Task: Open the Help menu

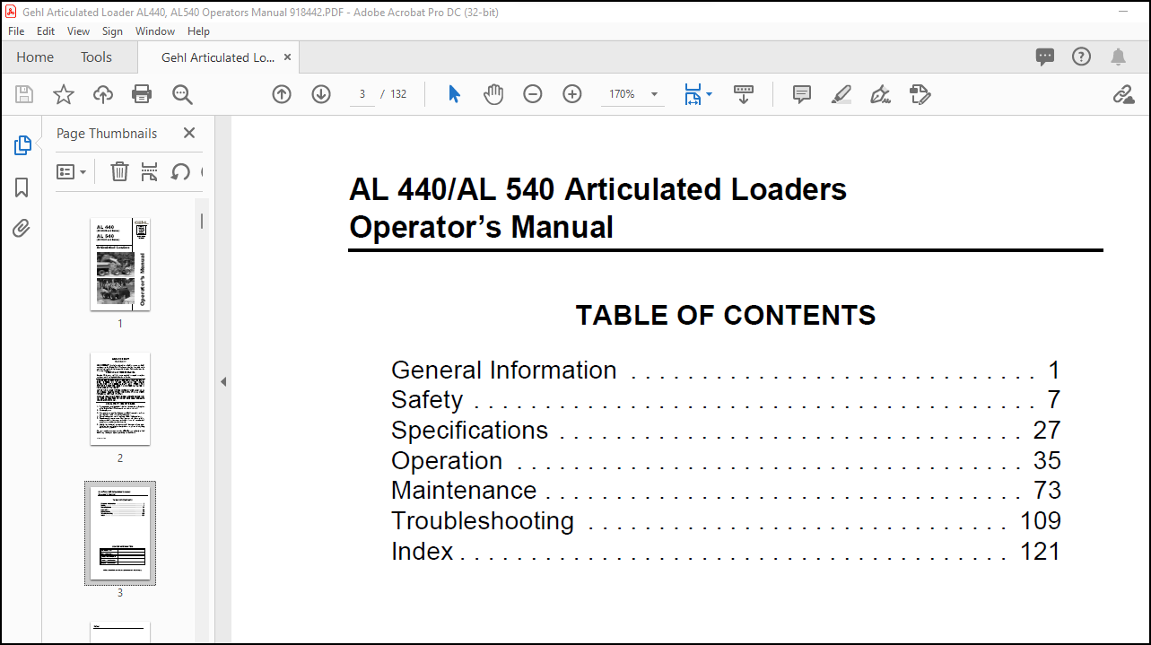Action: point(198,31)
